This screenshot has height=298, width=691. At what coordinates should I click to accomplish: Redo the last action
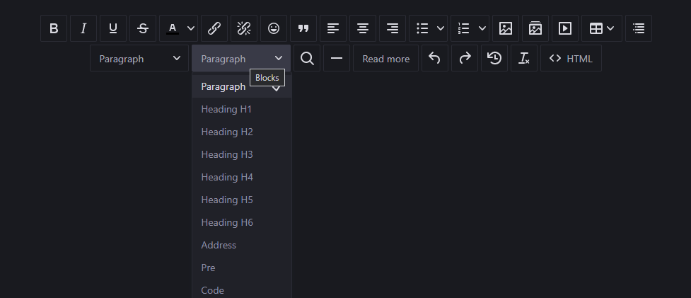465,58
